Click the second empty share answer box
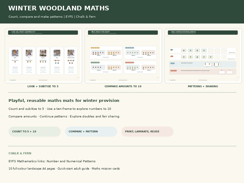 pyautogui.click(x=230, y=72)
